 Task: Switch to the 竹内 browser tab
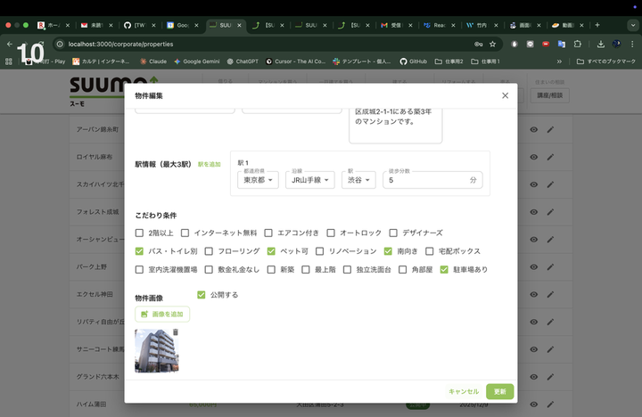(481, 25)
